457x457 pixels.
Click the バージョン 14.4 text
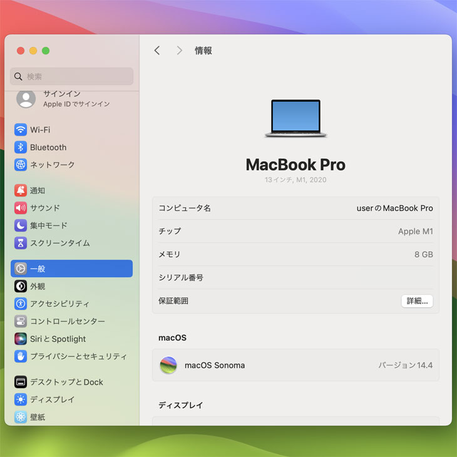[406, 365]
